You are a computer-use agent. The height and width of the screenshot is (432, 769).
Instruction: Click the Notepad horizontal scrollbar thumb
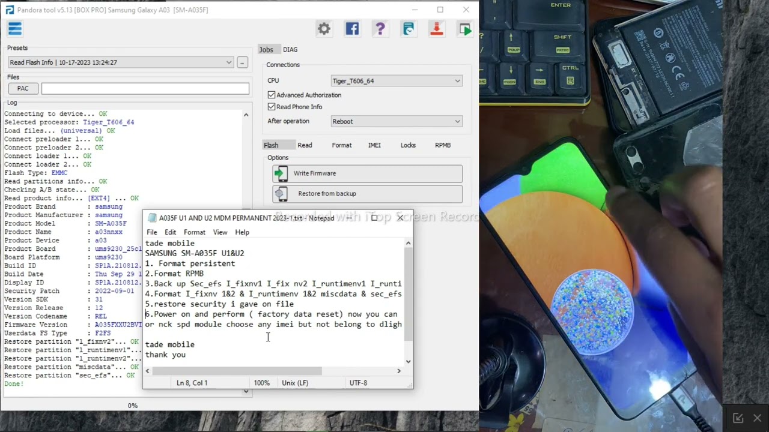[x=237, y=371]
